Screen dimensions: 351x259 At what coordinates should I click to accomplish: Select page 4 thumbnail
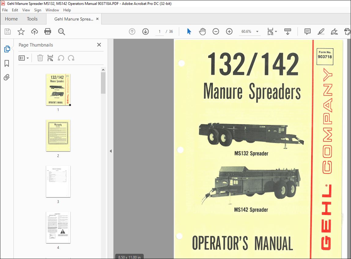pyautogui.click(x=58, y=227)
